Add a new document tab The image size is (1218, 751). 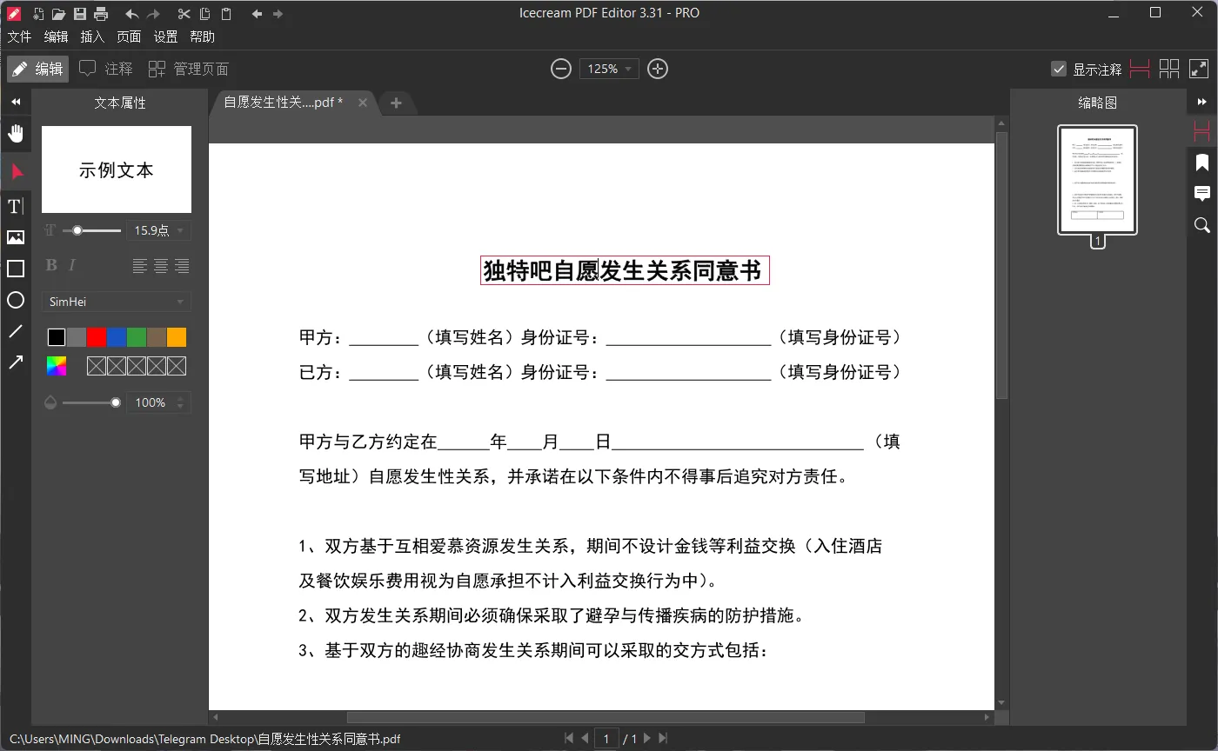coord(396,103)
